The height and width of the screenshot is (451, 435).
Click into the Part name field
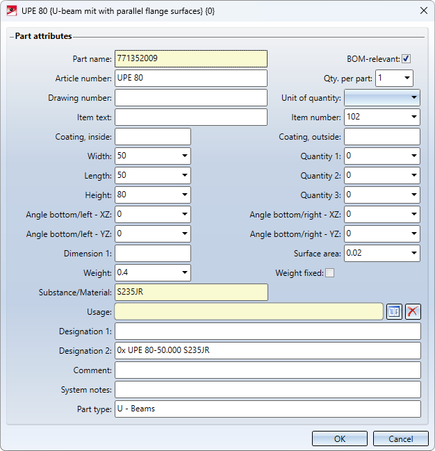coord(191,58)
